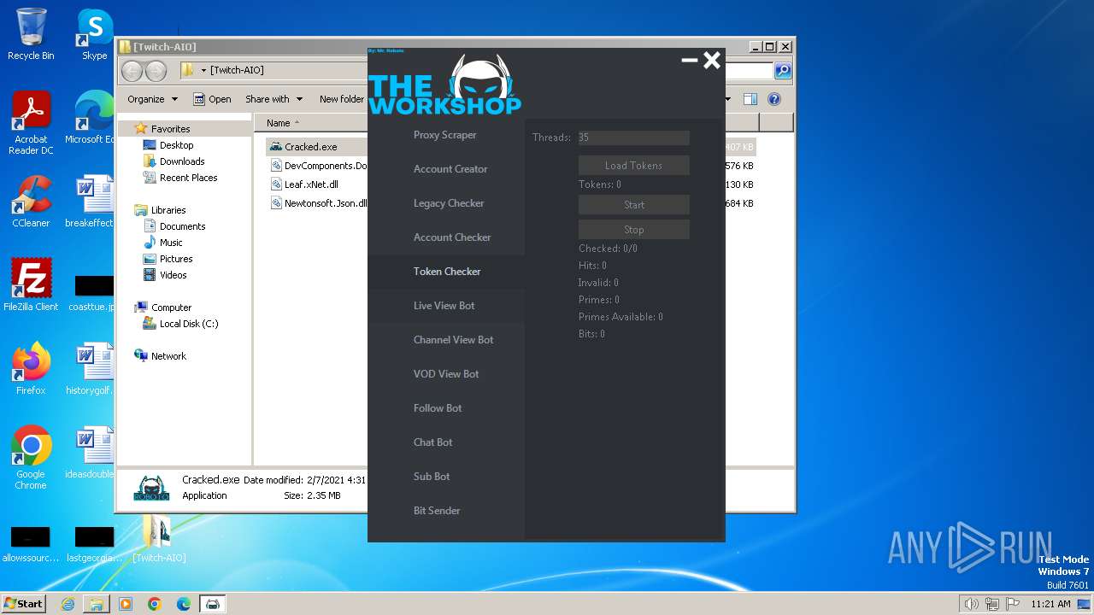Click the Name column header
The height and width of the screenshot is (615, 1094).
tap(279, 123)
